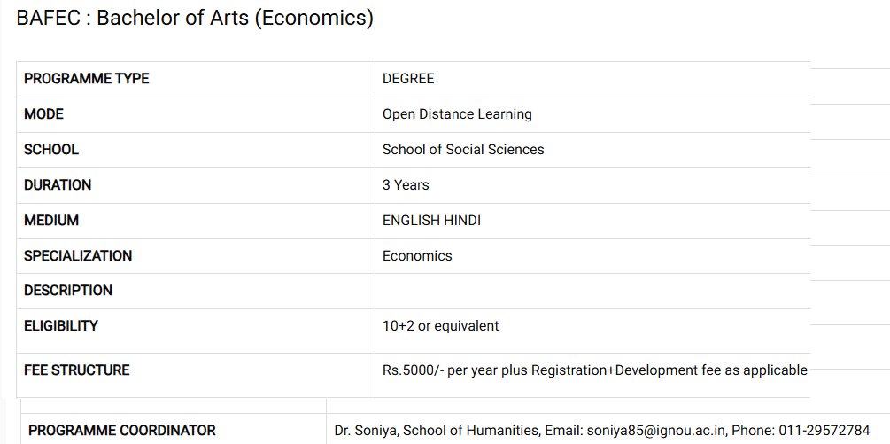Click the SPECIALIZATION row label
The height and width of the screenshot is (444, 890).
pyautogui.click(x=78, y=256)
